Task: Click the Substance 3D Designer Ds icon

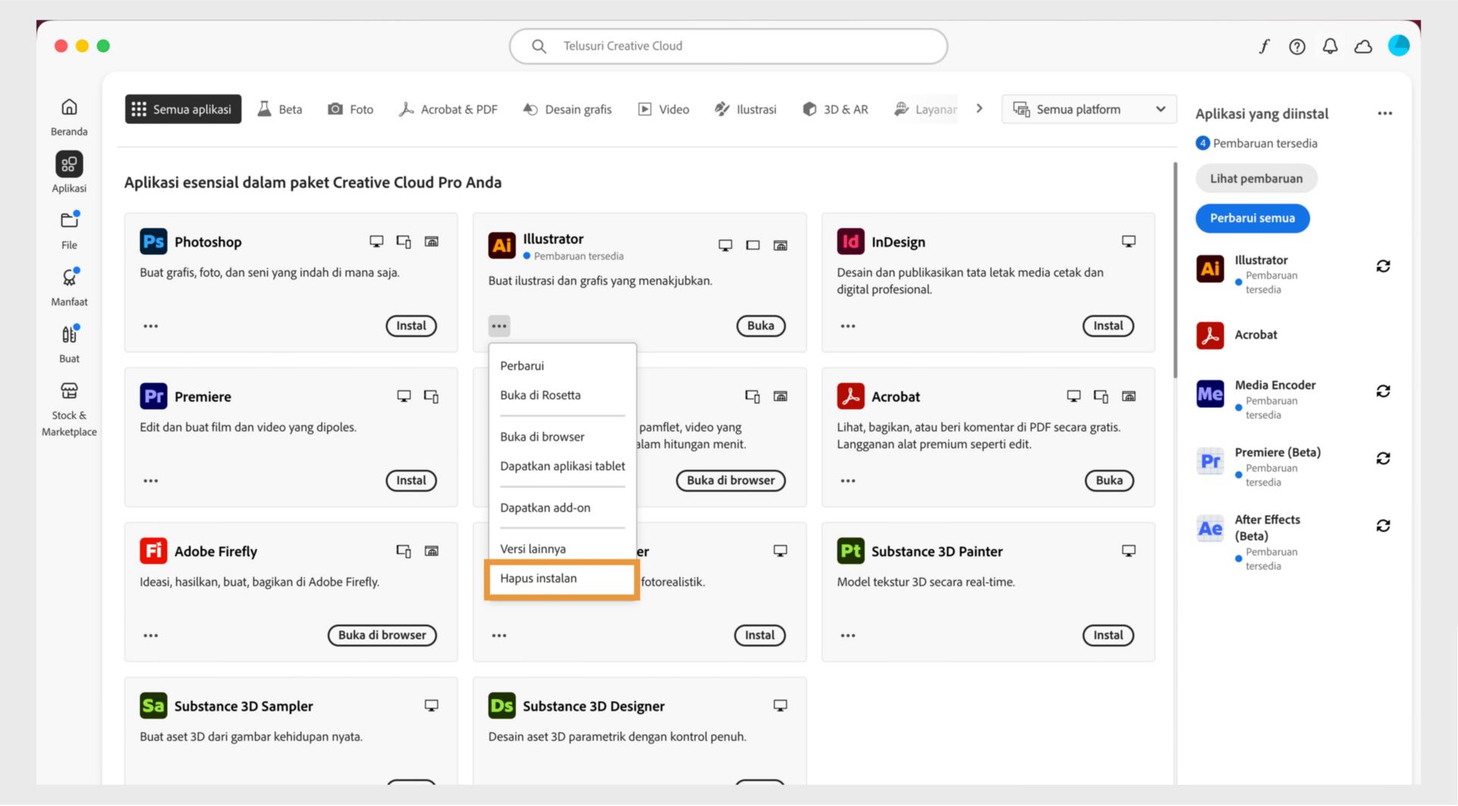Action: coord(502,706)
